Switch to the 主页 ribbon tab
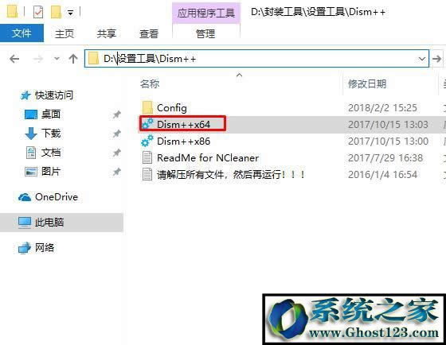This screenshot has width=446, height=345. [x=65, y=34]
